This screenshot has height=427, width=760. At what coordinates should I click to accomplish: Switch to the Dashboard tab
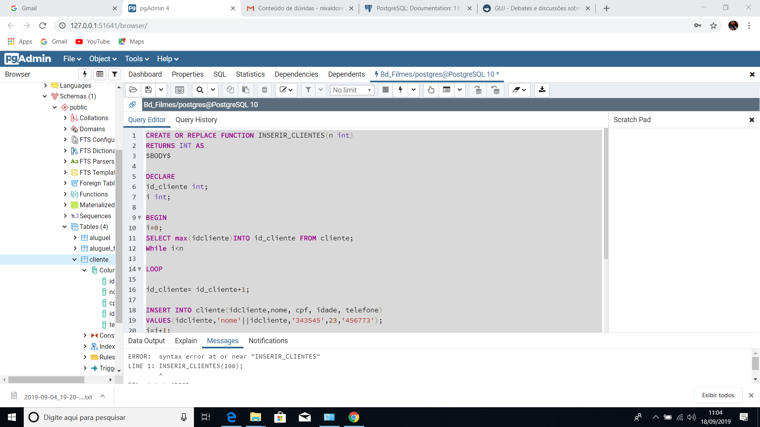click(x=145, y=74)
